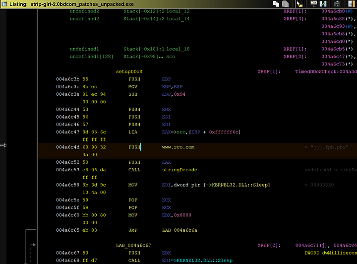Follow xref 004a6cb0(W) for local_12

pos(337,11)
